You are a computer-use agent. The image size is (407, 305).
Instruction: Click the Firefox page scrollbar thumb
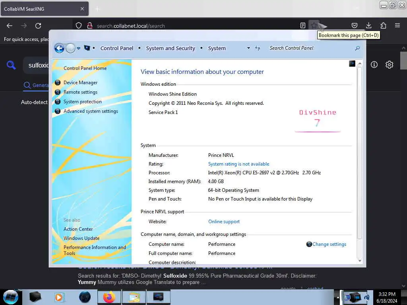pyautogui.click(x=403, y=60)
